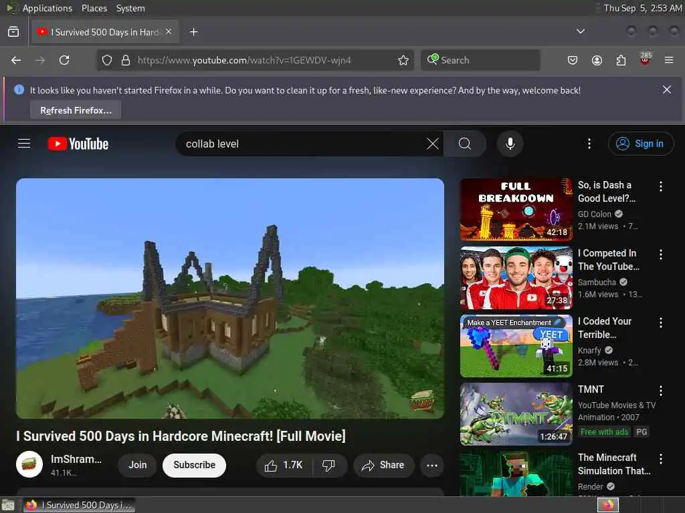Open Firefox application hamburger menu
The width and height of the screenshot is (685, 513).
pos(669,60)
